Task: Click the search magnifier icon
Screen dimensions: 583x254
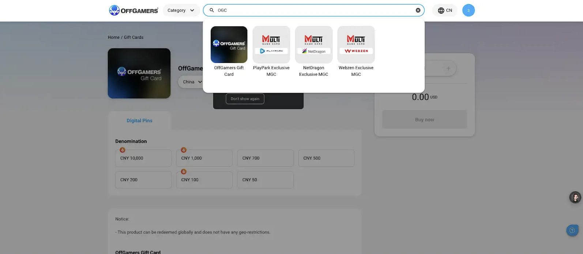Action: click(212, 10)
